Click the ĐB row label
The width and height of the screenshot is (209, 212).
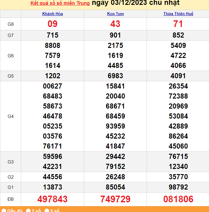11,199
